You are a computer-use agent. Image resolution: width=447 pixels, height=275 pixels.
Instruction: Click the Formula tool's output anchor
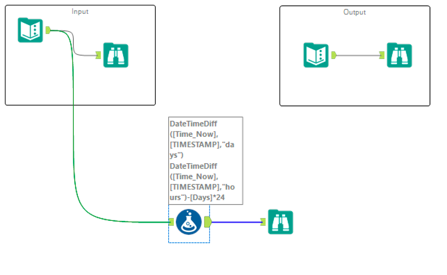(x=208, y=222)
